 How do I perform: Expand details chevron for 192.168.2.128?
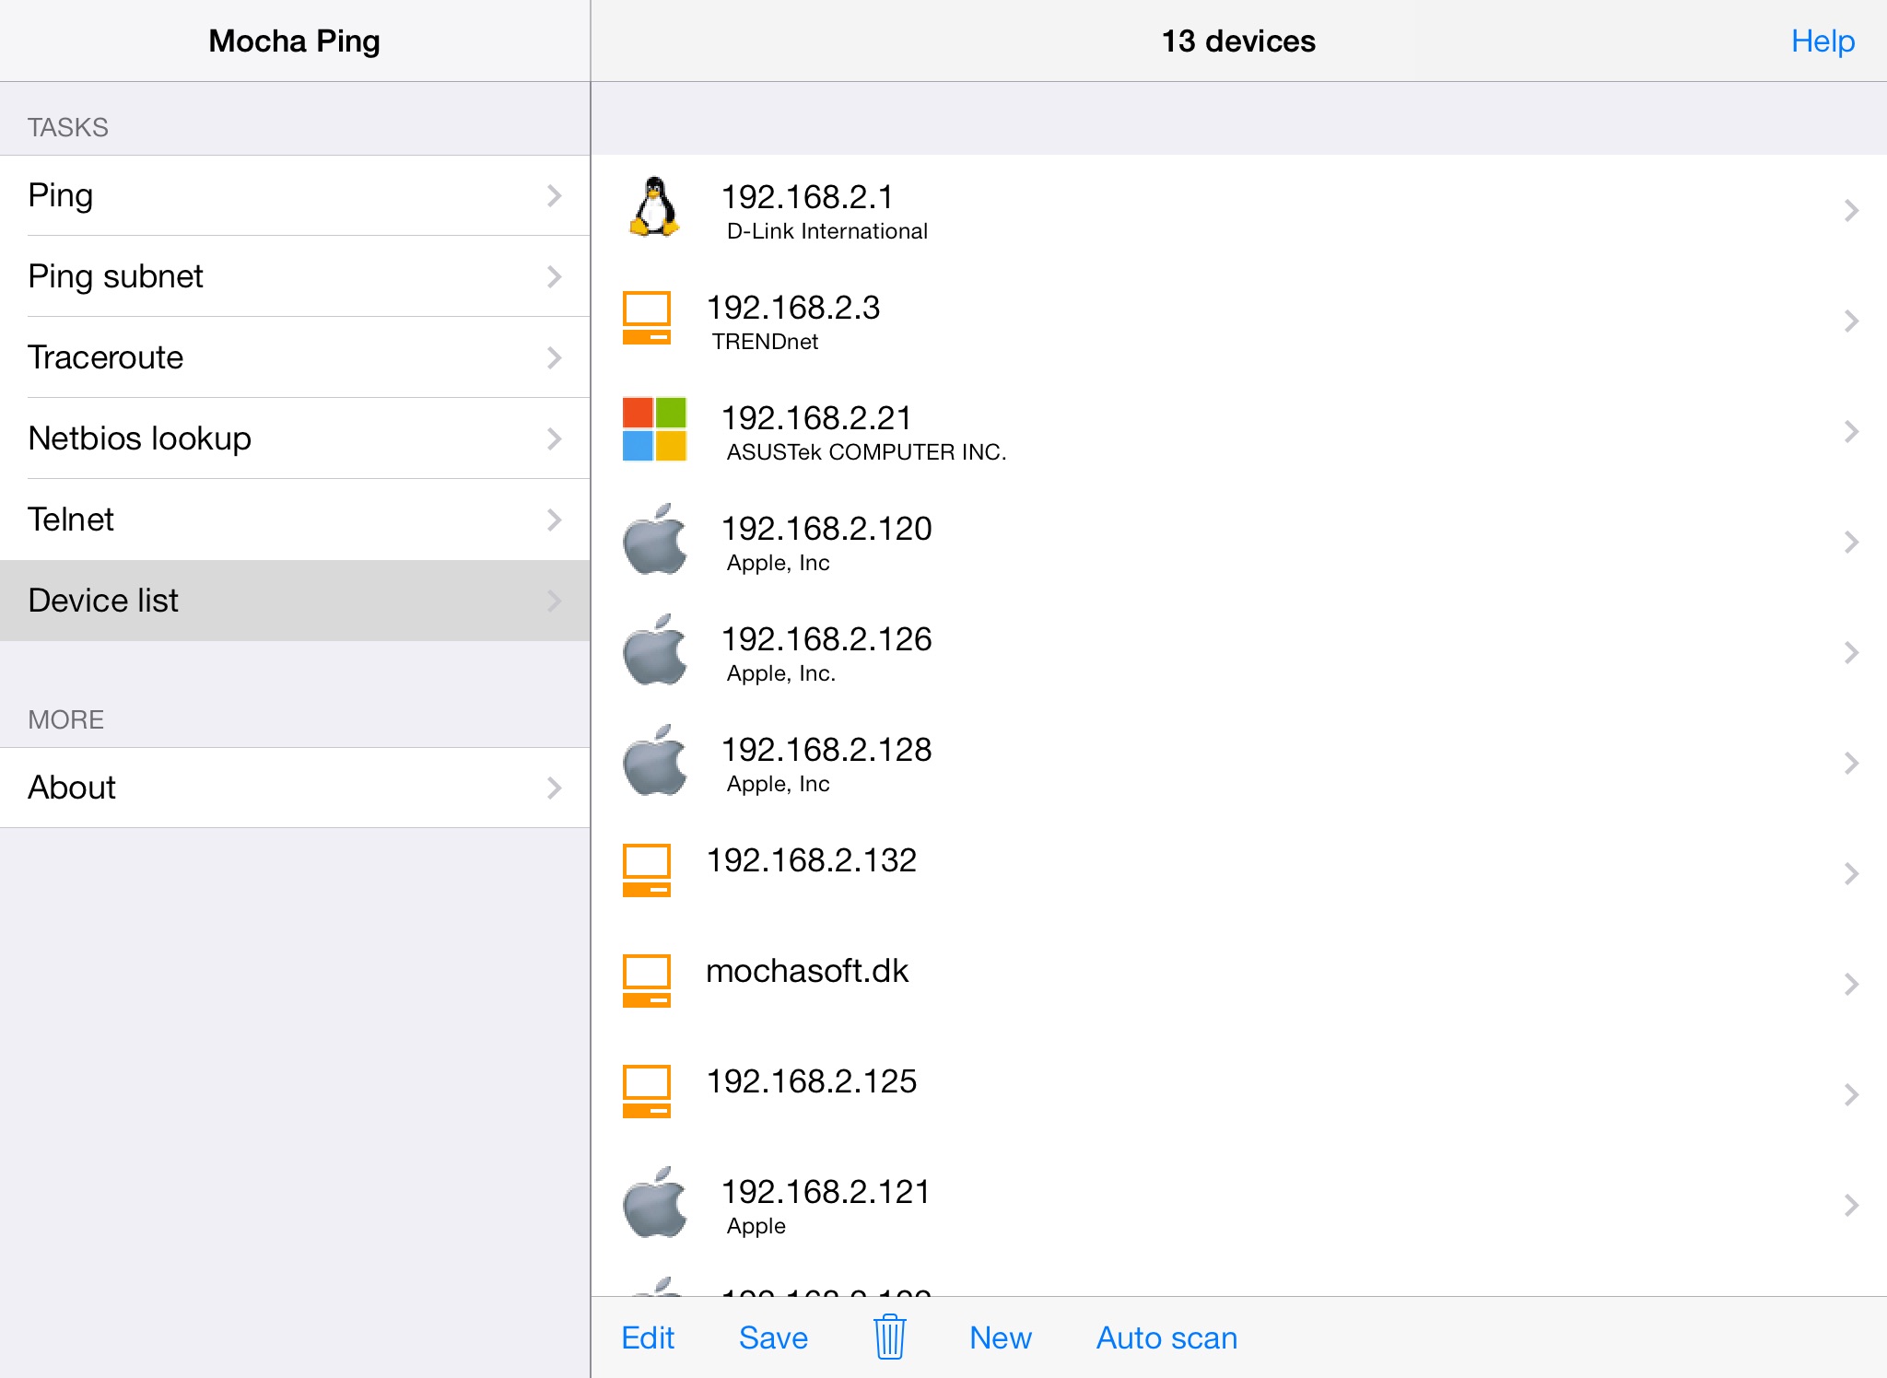[x=1851, y=764]
